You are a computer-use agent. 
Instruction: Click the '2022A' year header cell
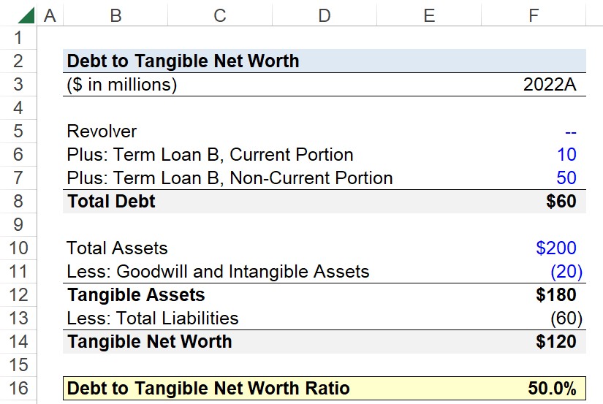(550, 85)
